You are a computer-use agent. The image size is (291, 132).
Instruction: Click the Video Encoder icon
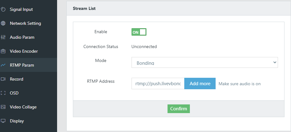tap(3, 51)
